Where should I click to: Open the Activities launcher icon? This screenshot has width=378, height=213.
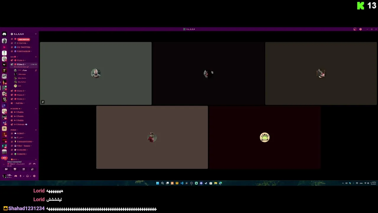(x=24, y=169)
